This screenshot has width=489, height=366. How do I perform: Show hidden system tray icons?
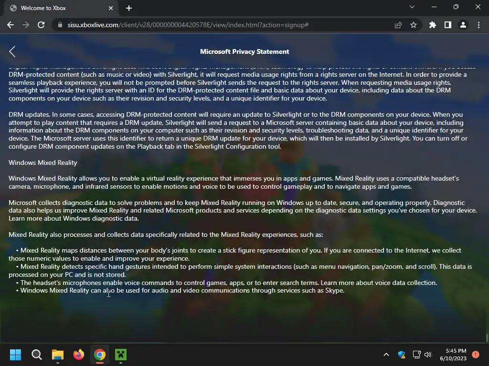point(386,355)
